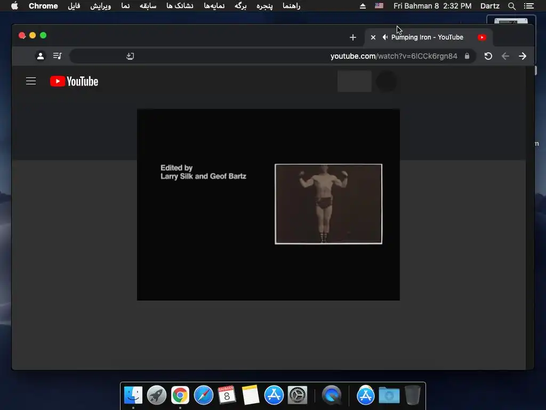Open the نمایه‌ها (Profiles) menu
546x410 pixels.
[x=214, y=6]
